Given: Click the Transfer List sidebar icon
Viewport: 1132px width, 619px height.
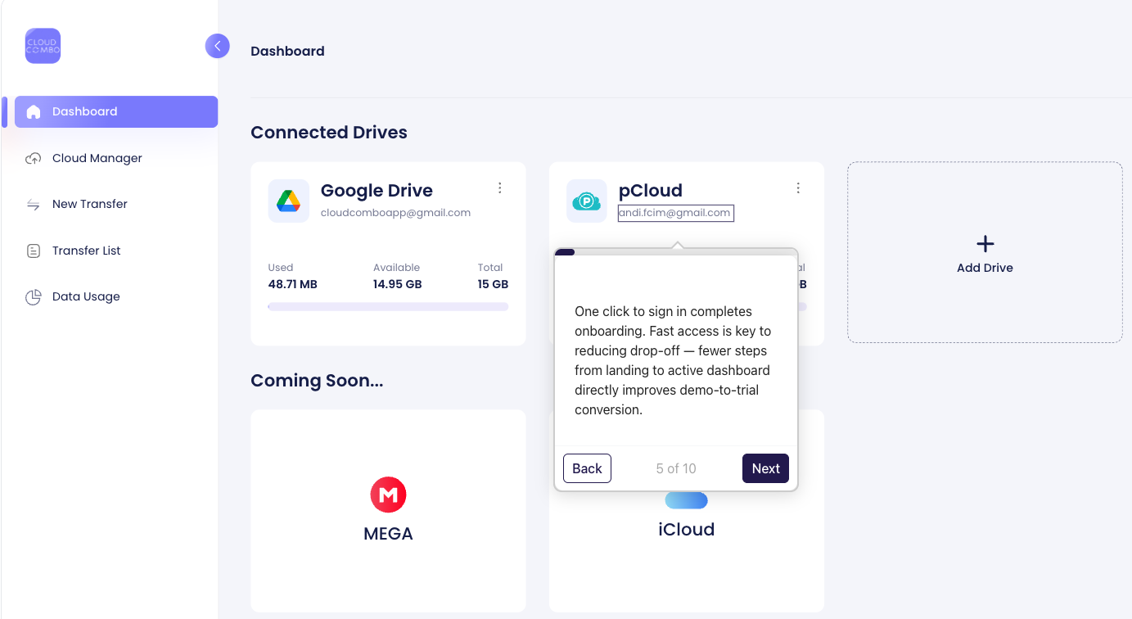Looking at the screenshot, I should tap(33, 250).
